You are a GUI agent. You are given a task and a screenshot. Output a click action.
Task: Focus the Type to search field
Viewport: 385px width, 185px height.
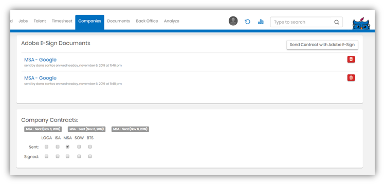(x=306, y=22)
